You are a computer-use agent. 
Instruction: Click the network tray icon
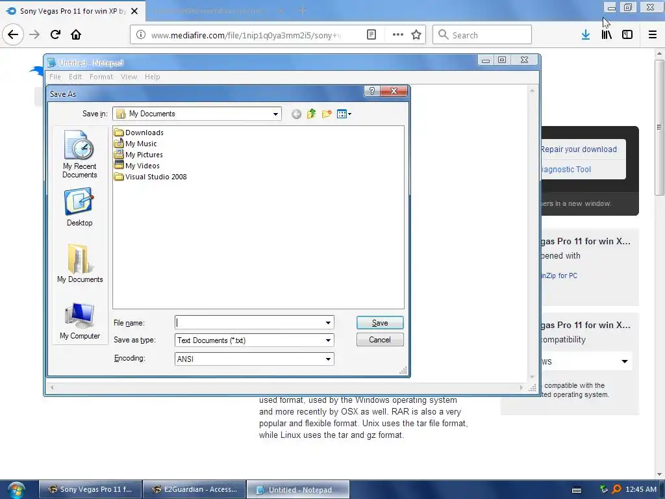click(604, 489)
